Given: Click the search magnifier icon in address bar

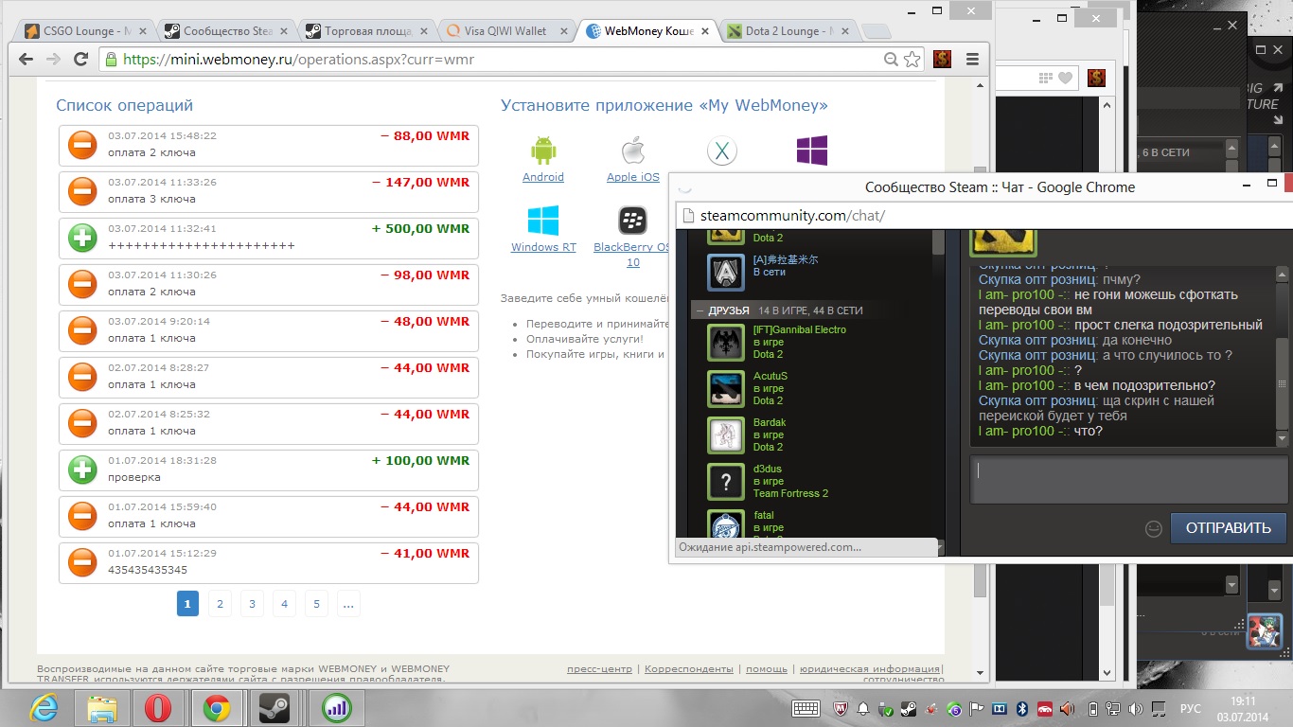Looking at the screenshot, I should coord(891,59).
